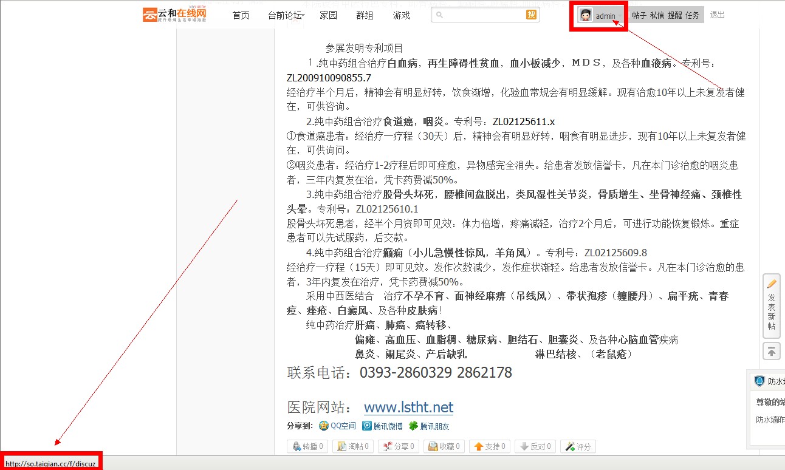
Task: Click the 收藏 favorite button
Action: pyautogui.click(x=444, y=446)
